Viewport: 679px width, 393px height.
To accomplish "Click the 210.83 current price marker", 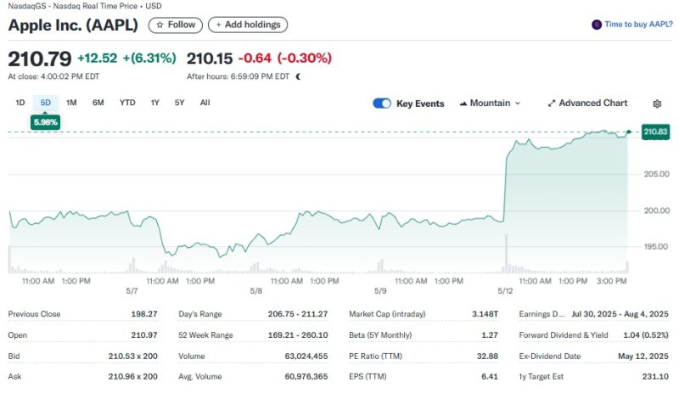I will click(656, 132).
